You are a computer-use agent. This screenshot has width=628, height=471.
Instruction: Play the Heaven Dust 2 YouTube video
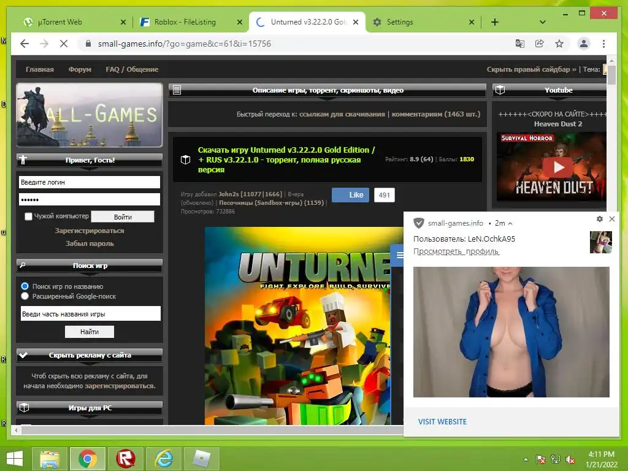click(558, 167)
